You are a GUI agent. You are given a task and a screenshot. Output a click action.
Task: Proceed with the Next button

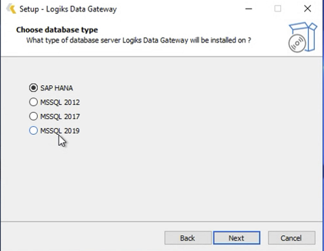237,238
